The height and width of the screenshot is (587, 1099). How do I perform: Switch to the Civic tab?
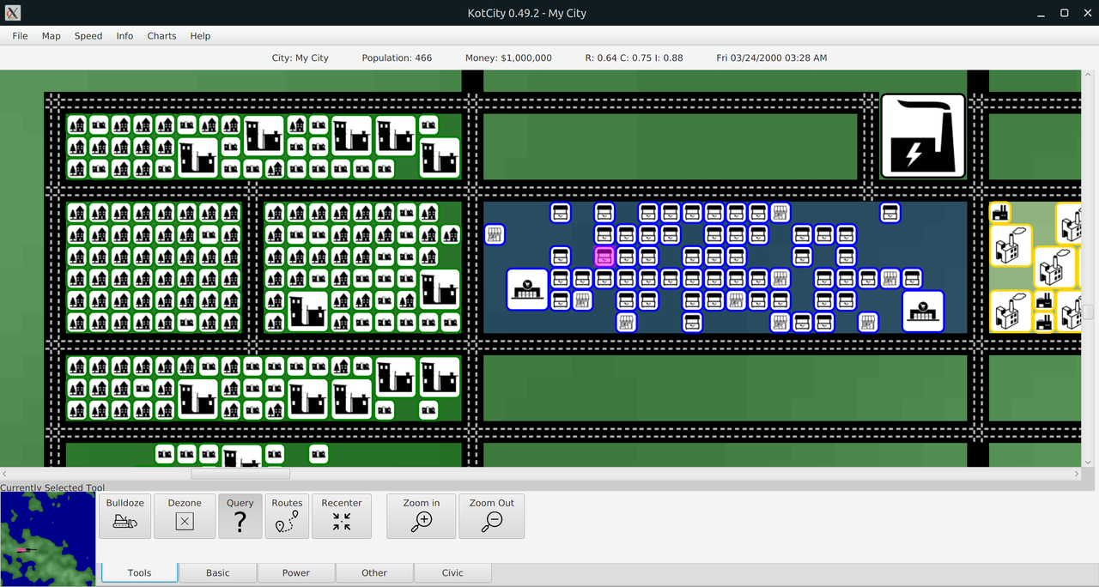pyautogui.click(x=452, y=572)
